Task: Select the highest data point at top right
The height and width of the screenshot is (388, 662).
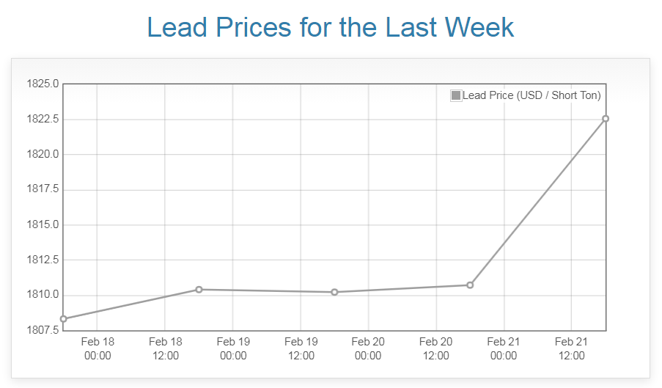Action: coord(606,119)
